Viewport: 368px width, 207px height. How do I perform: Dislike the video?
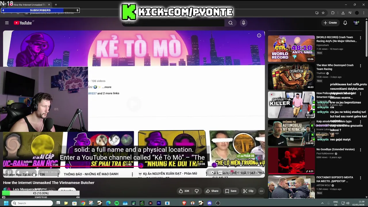tap(197, 191)
